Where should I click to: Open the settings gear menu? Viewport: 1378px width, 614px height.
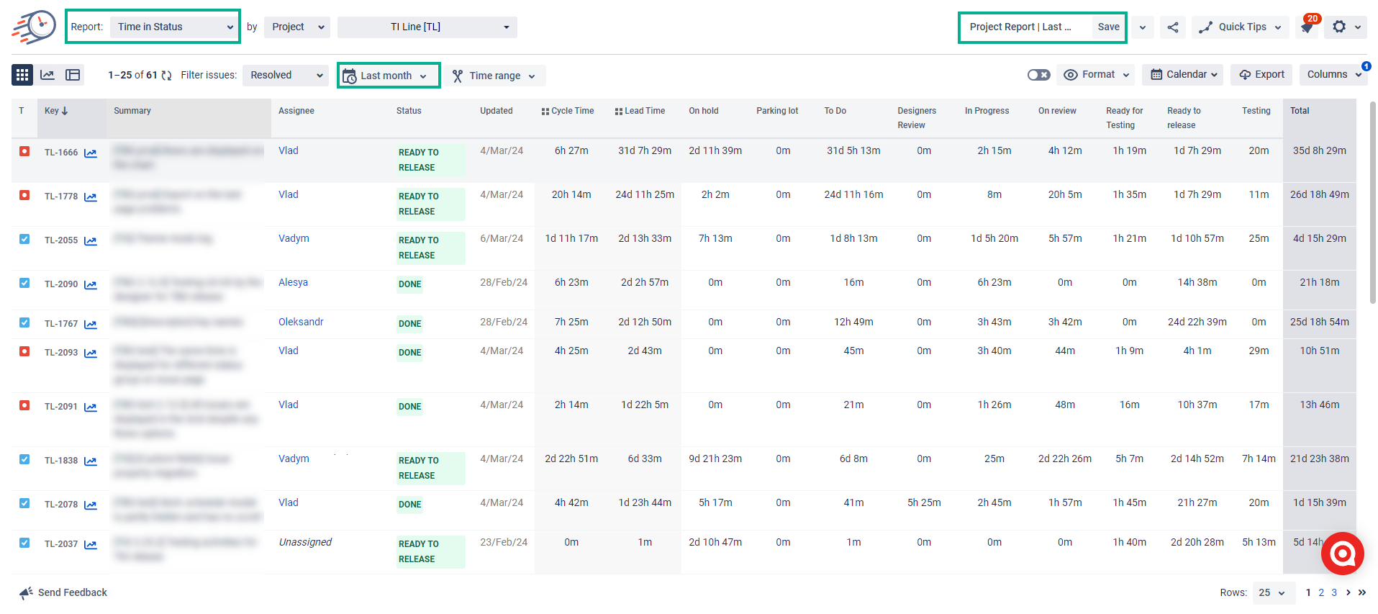(1339, 27)
